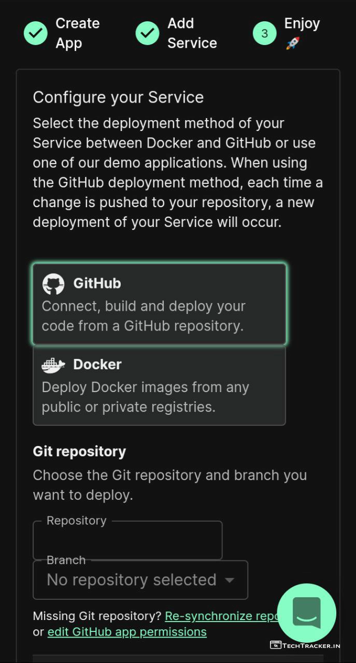Click the step 3 number circle

pos(265,33)
